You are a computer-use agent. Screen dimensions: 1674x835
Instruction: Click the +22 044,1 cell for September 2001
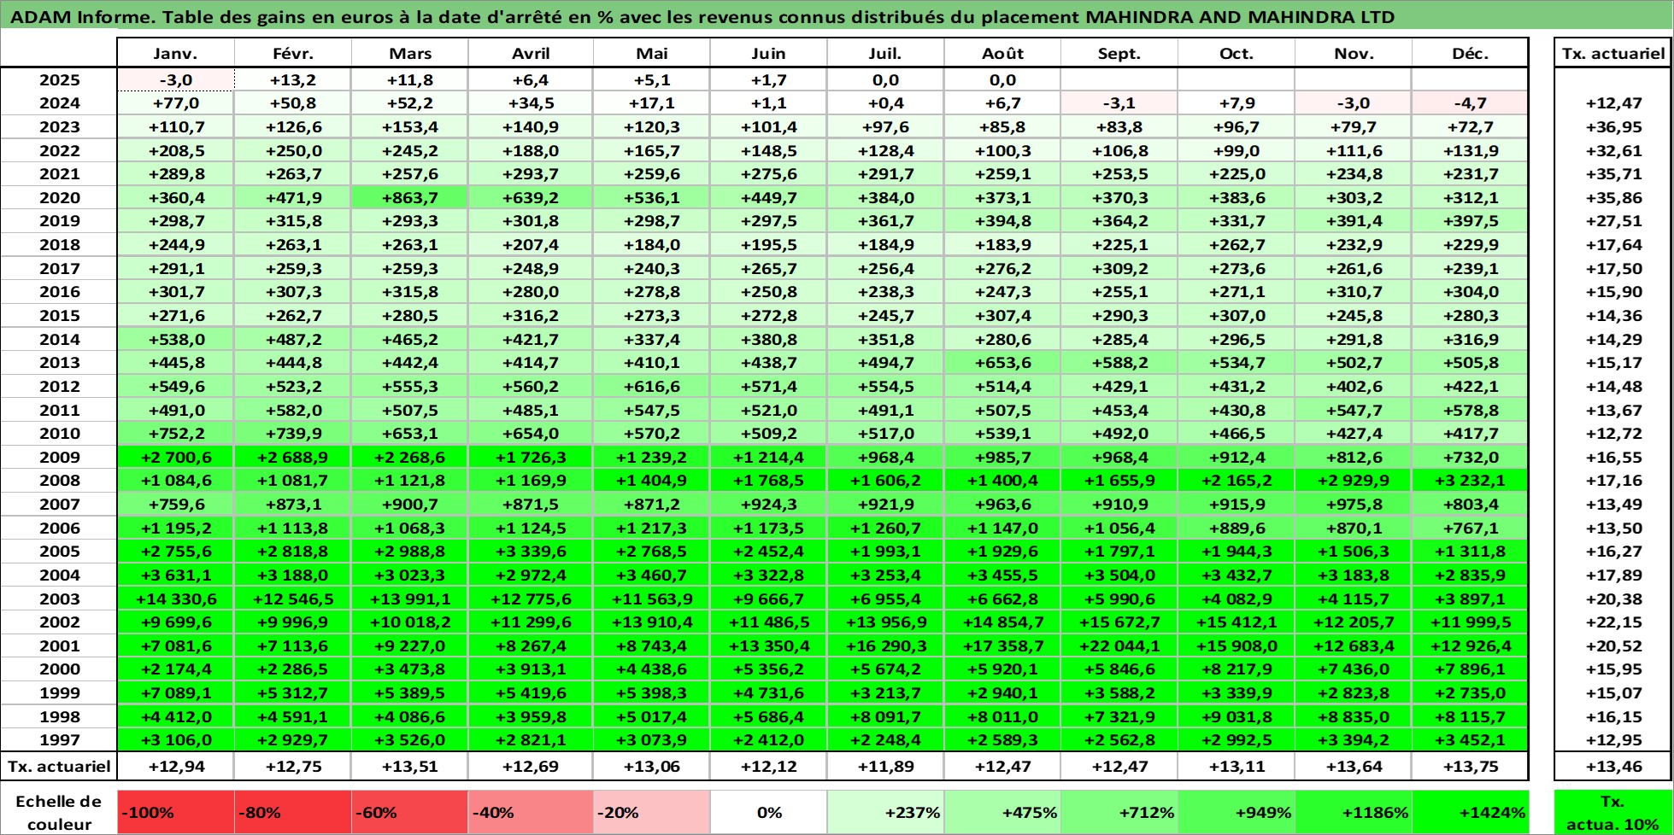[x=1119, y=646]
